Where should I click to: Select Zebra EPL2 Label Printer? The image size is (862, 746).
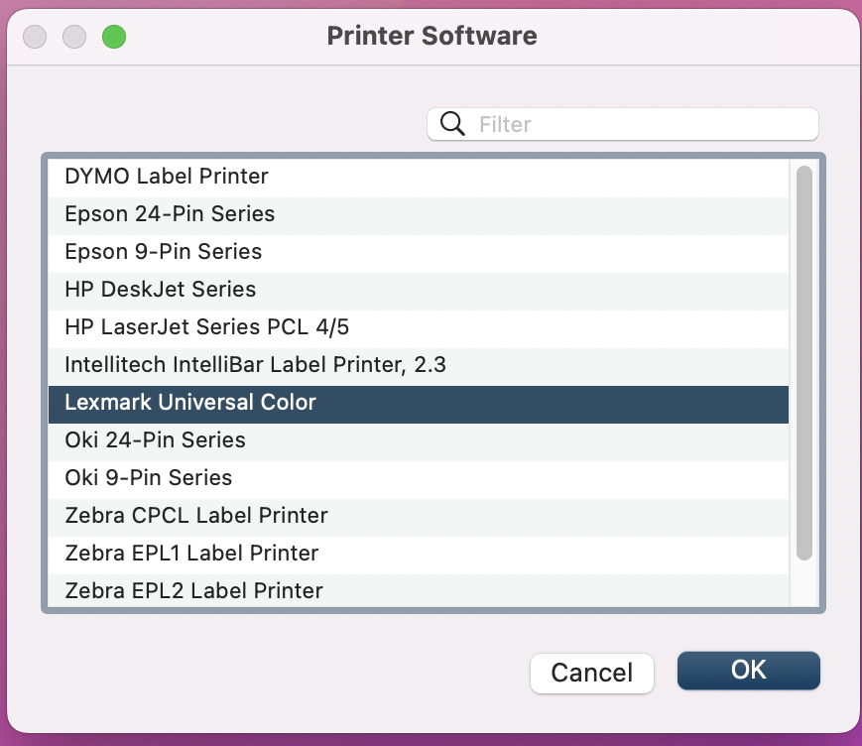418,590
